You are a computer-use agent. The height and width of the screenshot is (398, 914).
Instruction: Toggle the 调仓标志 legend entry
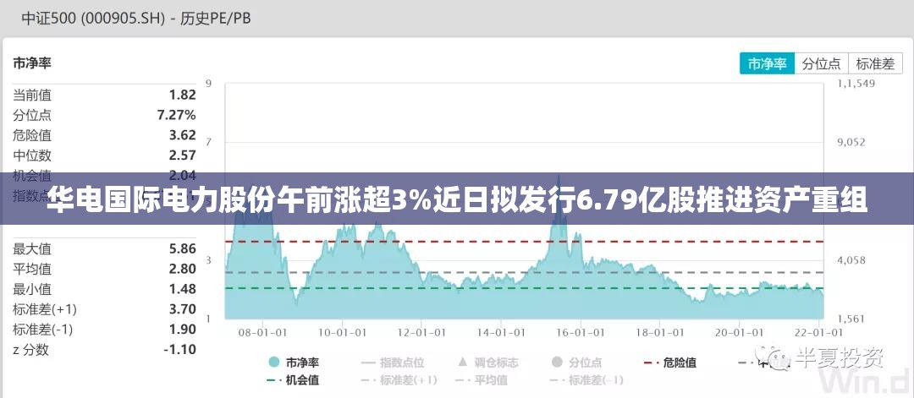pyautogui.click(x=488, y=363)
